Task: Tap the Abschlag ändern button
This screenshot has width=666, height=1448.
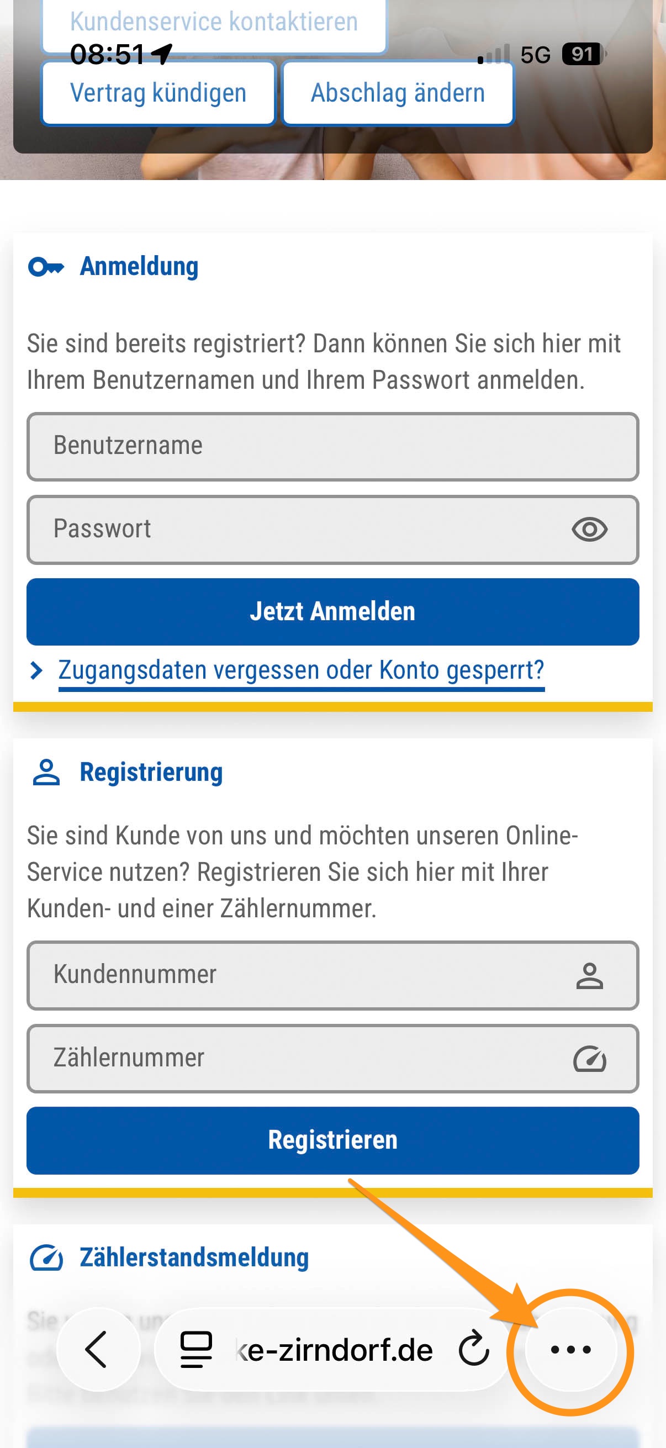Action: pyautogui.click(x=398, y=93)
